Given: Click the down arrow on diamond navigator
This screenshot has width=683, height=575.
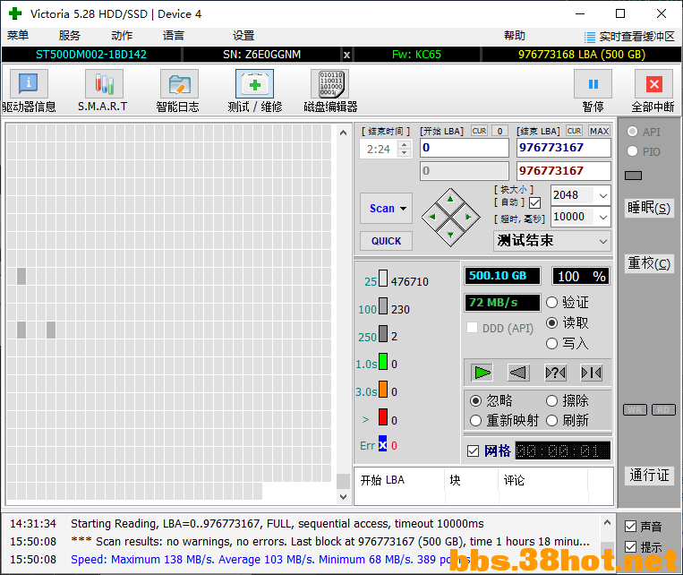Looking at the screenshot, I should [x=450, y=235].
